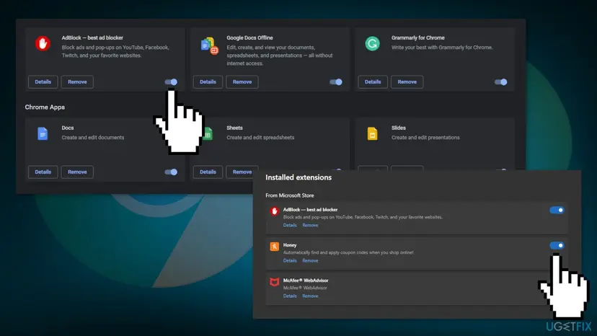
Task: Click the 'Sheets' app title
Action: 234,128
